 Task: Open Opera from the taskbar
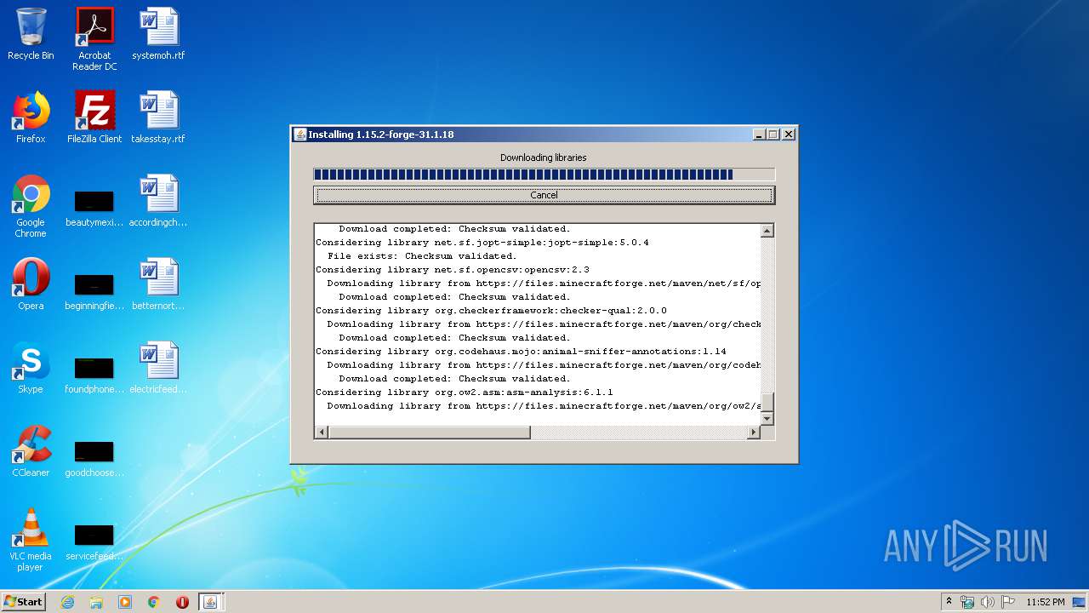(x=182, y=602)
